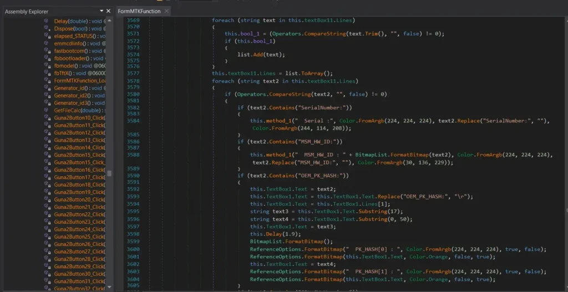The width and height of the screenshot is (568, 292).
Task: Select Generator_id2() in the tree
Action: pos(79,95)
